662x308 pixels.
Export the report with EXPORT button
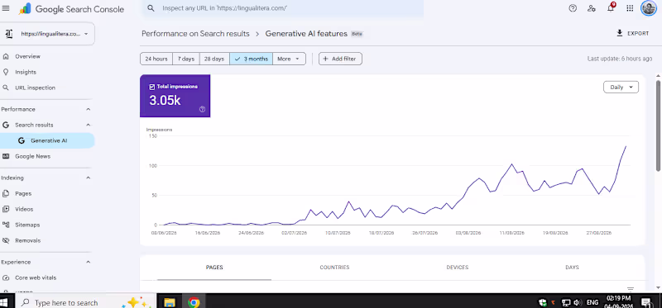[x=632, y=33]
